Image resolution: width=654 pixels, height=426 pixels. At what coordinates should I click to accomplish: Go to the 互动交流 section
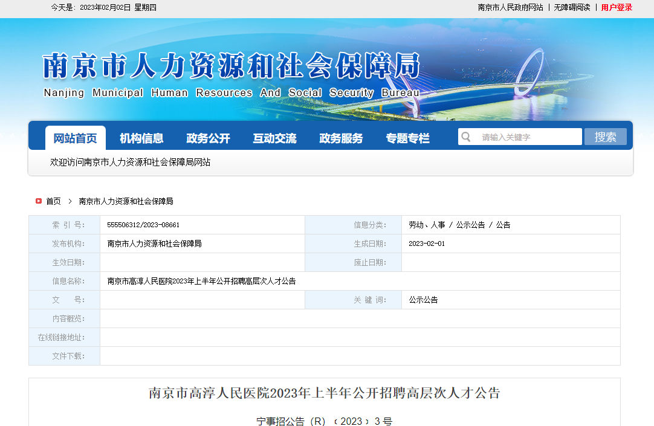click(x=274, y=138)
